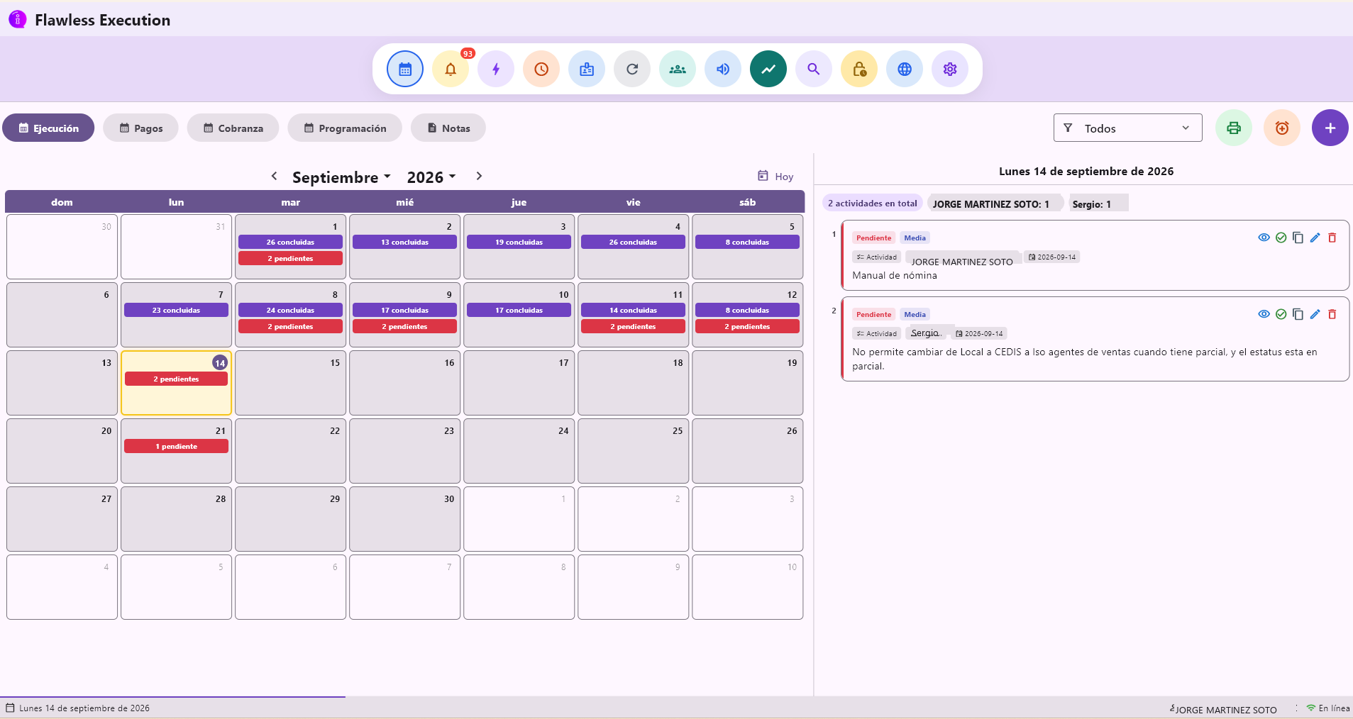Switch to the Pagos tab
The width and height of the screenshot is (1353, 719).
(140, 128)
